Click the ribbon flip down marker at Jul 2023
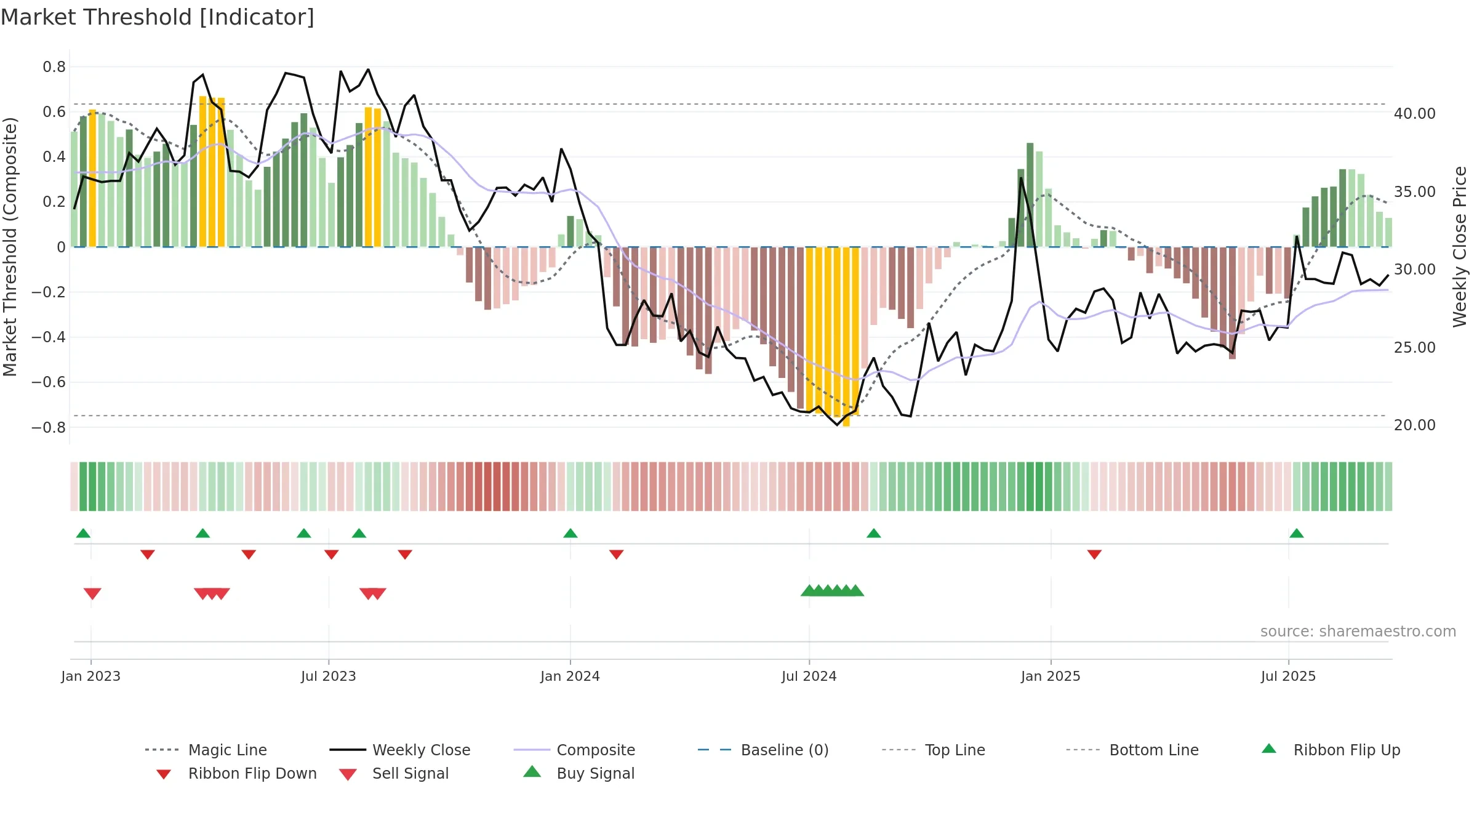Image resolution: width=1477 pixels, height=831 pixels. click(332, 555)
